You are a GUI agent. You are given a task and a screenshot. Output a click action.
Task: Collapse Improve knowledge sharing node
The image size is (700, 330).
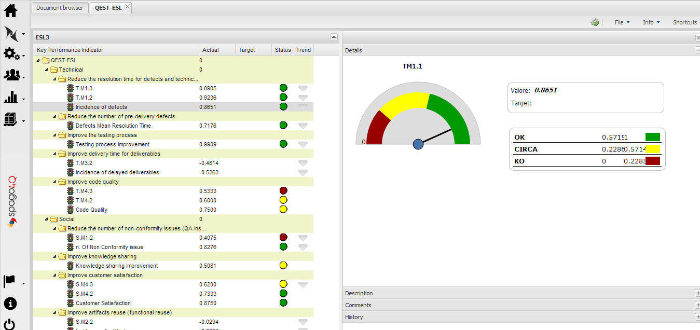coord(54,256)
